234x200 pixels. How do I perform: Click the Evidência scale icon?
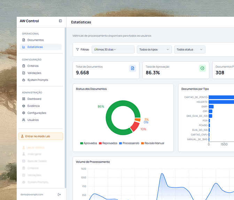tap(24, 106)
